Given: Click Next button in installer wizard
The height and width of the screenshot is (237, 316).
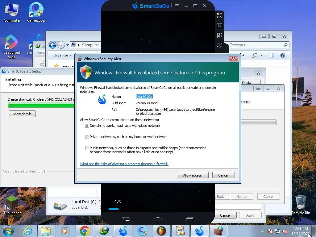Looking at the screenshot, I should [x=242, y=197].
